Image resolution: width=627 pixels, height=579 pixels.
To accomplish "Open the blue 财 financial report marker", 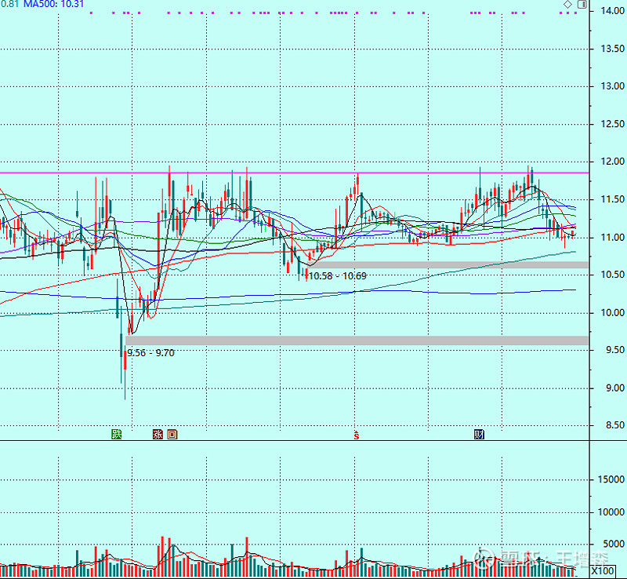I will [x=479, y=434].
